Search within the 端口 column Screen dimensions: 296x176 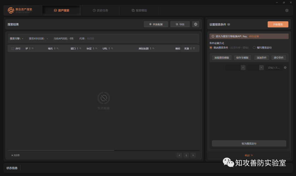pyautogui.click(x=80, y=49)
